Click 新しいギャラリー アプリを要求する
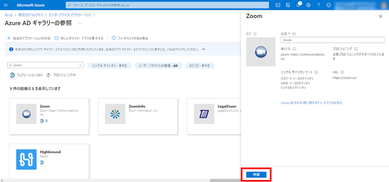Image resolution: width=389 pixels, height=182 pixels. coord(79,38)
